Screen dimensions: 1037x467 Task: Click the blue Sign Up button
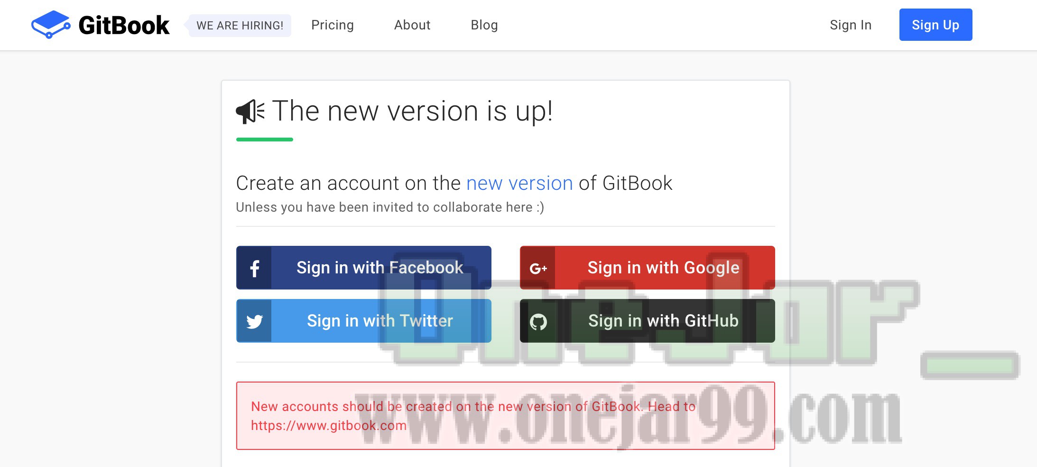click(935, 25)
